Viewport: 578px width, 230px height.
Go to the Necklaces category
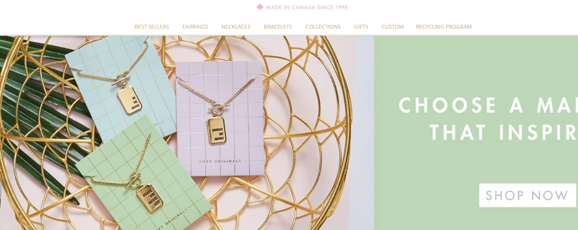[x=236, y=27]
